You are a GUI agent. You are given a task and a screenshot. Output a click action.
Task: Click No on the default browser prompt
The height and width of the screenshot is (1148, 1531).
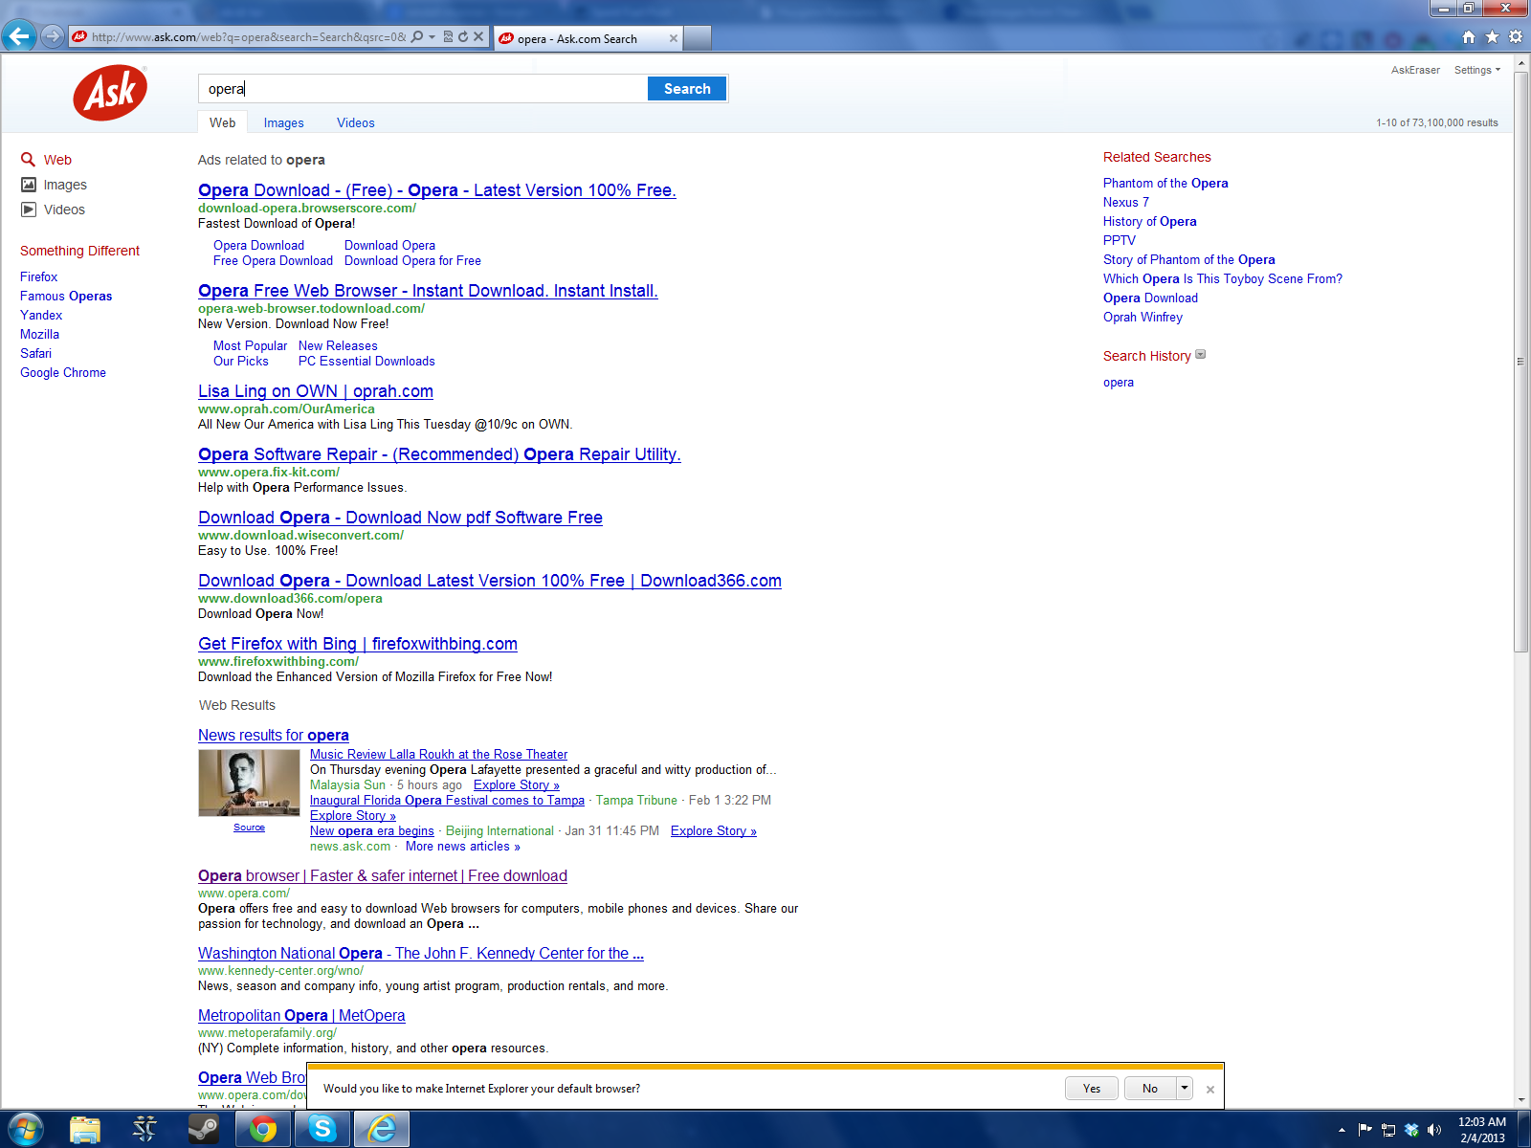[x=1150, y=1089]
